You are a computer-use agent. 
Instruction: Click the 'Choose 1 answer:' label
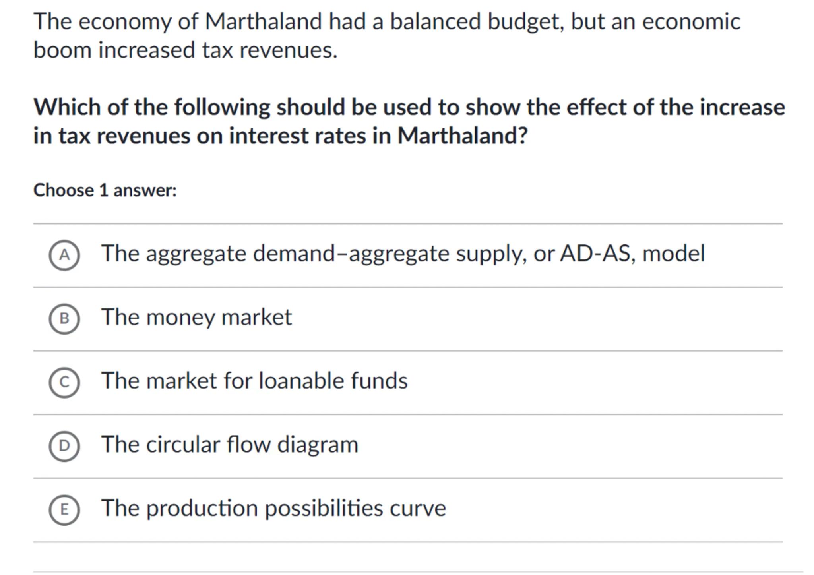pyautogui.click(x=105, y=190)
